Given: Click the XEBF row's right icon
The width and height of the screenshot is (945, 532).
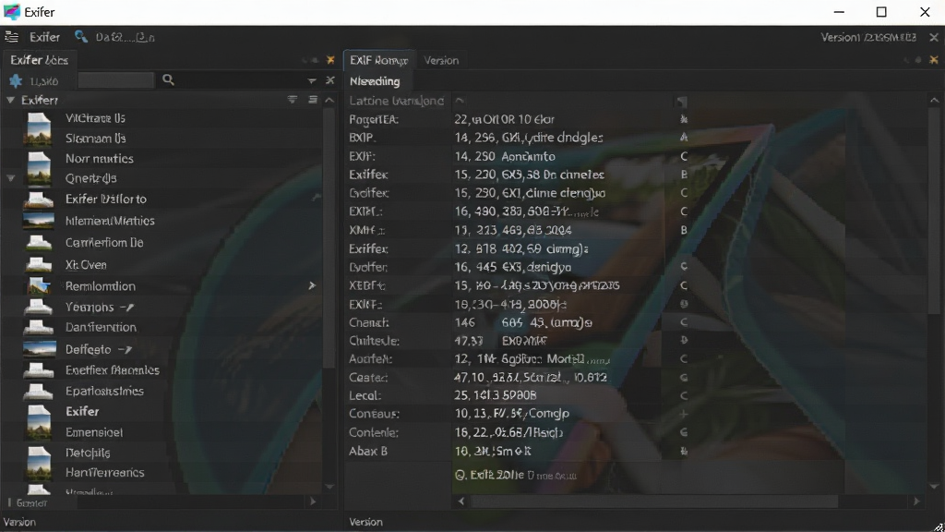Looking at the screenshot, I should (684, 286).
